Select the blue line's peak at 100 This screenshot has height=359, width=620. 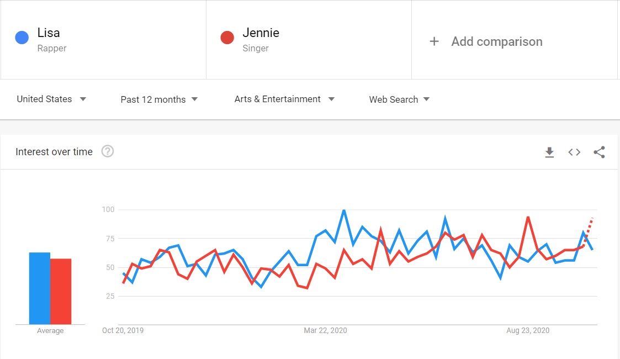344,210
